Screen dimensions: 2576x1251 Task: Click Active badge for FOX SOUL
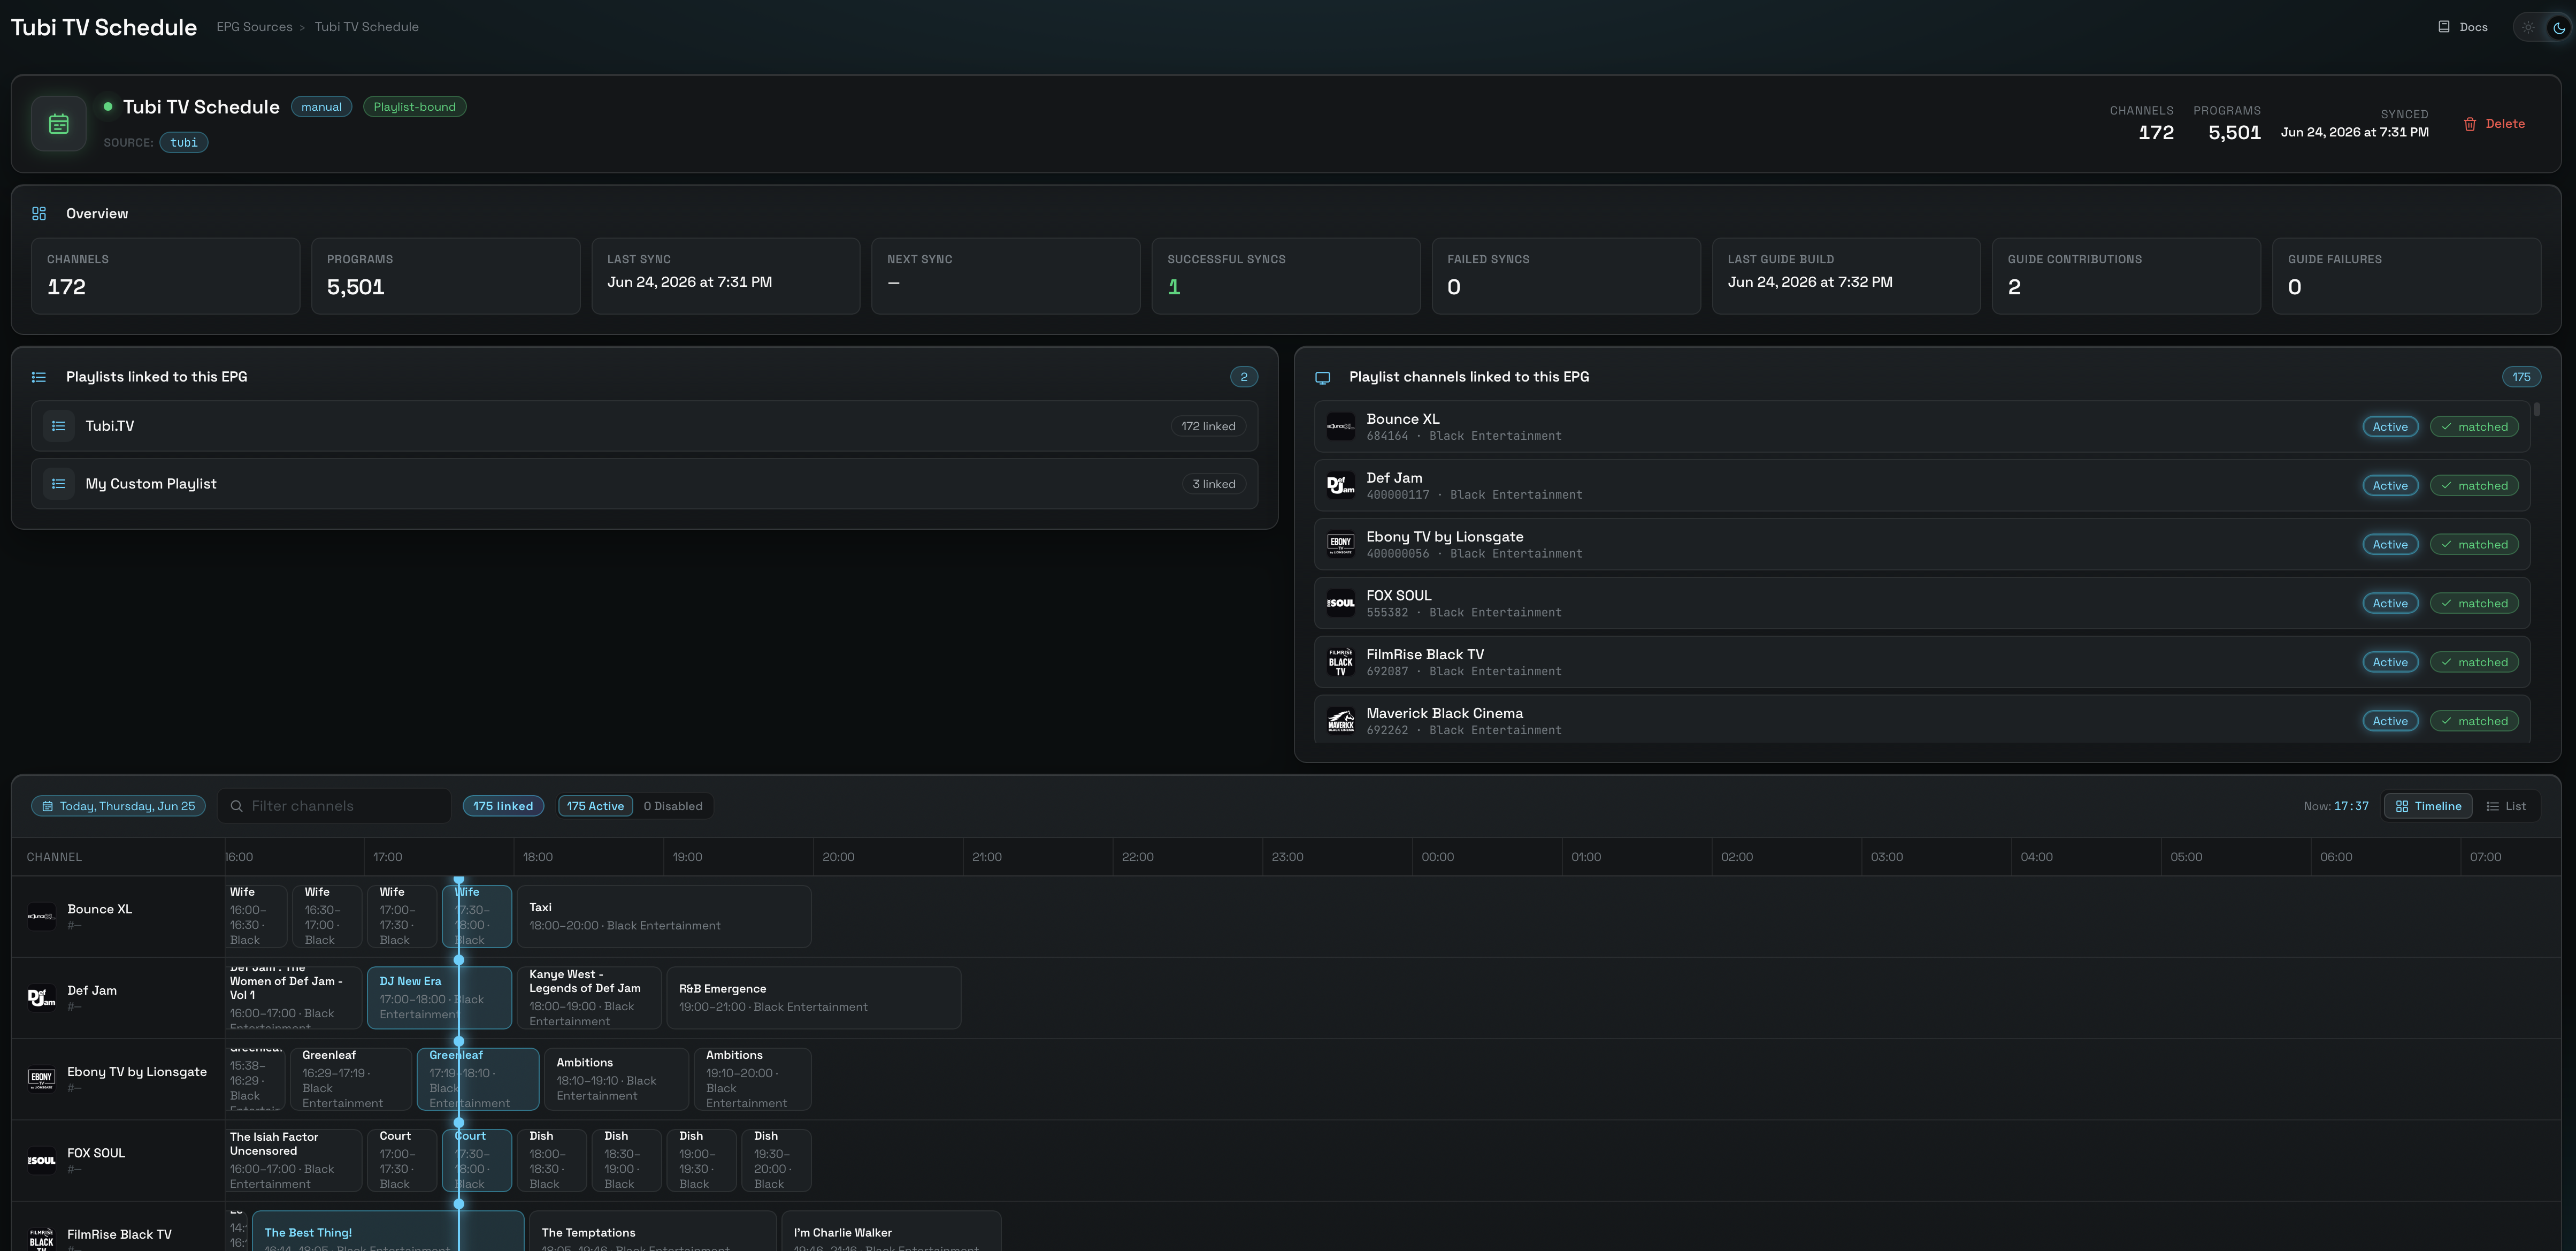click(x=2390, y=603)
